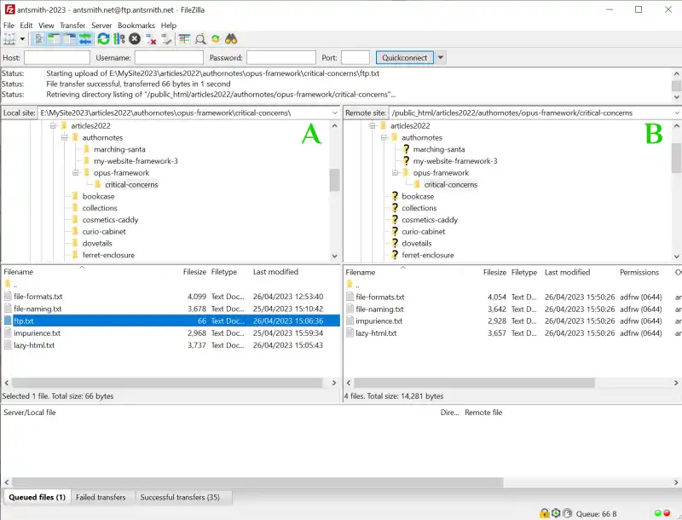Click the remote tree vertical scrollbar thumb
Image resolution: width=682 pixels, height=520 pixels.
click(x=676, y=158)
